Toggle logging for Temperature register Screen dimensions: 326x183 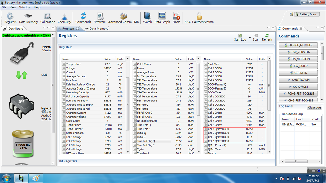64,64
